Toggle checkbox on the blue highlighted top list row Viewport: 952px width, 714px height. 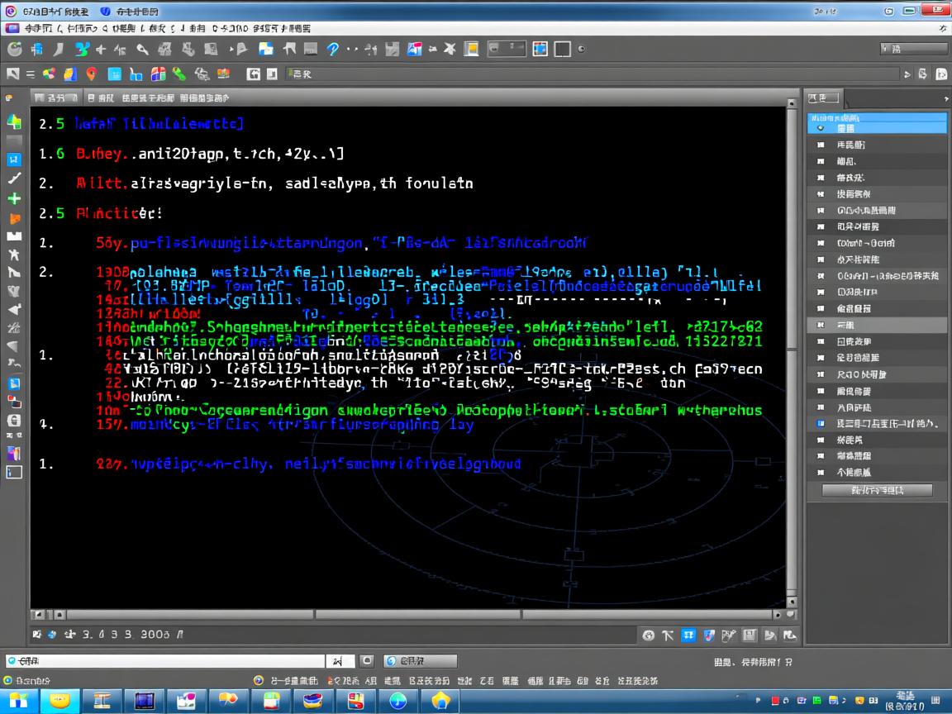pos(821,128)
